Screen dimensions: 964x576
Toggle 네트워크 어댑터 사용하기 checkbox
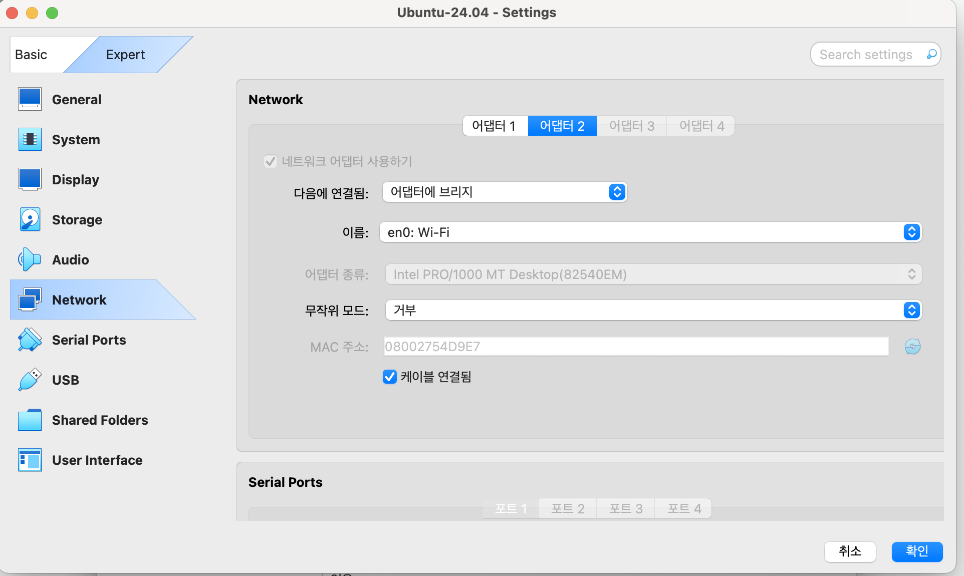[x=271, y=161]
